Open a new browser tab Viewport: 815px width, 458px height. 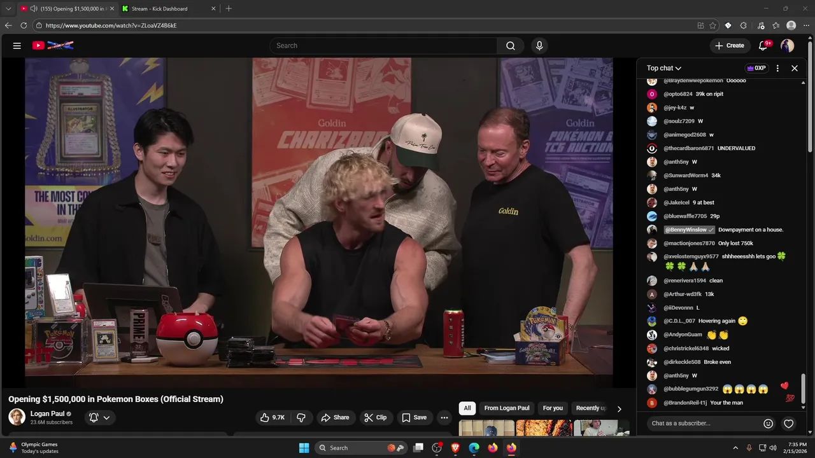click(229, 9)
